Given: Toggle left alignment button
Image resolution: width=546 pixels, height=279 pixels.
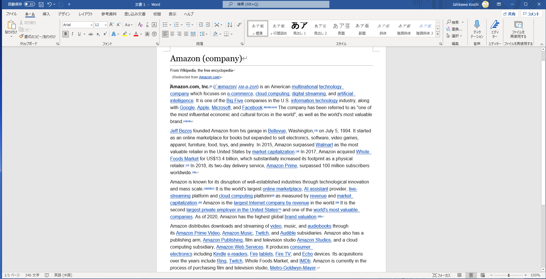Looking at the screenshot, I should tap(165, 34).
